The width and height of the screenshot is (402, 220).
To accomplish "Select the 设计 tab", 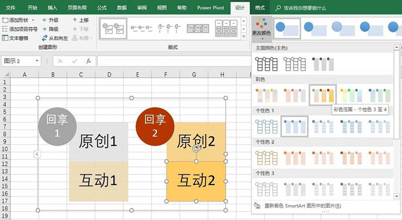I will point(240,8).
